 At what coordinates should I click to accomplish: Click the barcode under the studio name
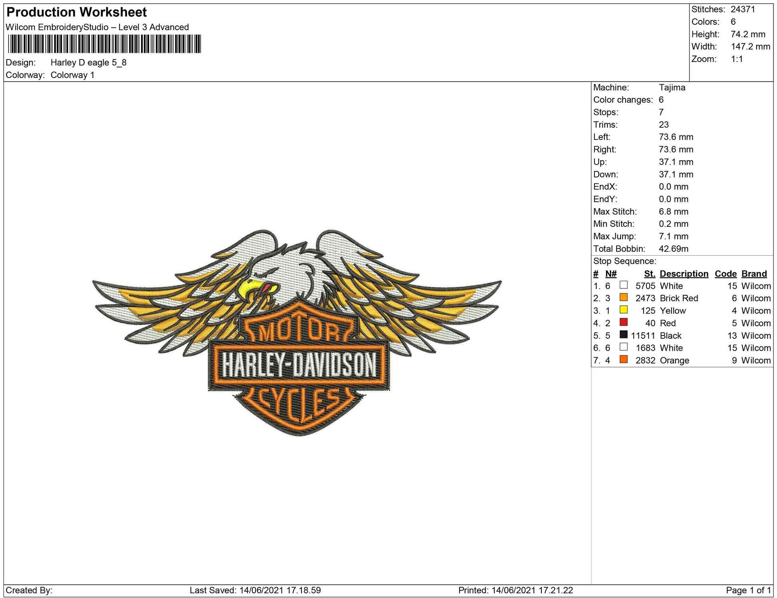tap(104, 44)
